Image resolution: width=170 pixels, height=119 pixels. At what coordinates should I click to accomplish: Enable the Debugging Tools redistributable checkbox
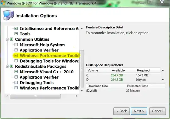click(16, 82)
